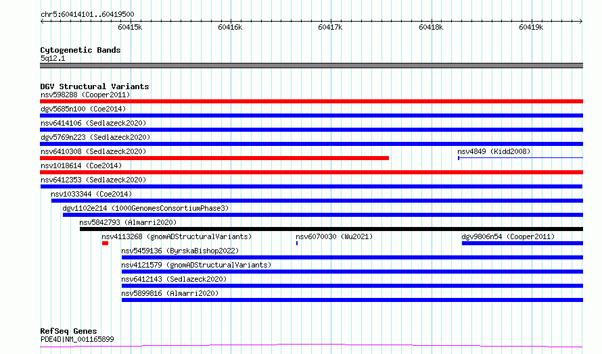
Task: Click ruler position 60419k
Action: 531,27
